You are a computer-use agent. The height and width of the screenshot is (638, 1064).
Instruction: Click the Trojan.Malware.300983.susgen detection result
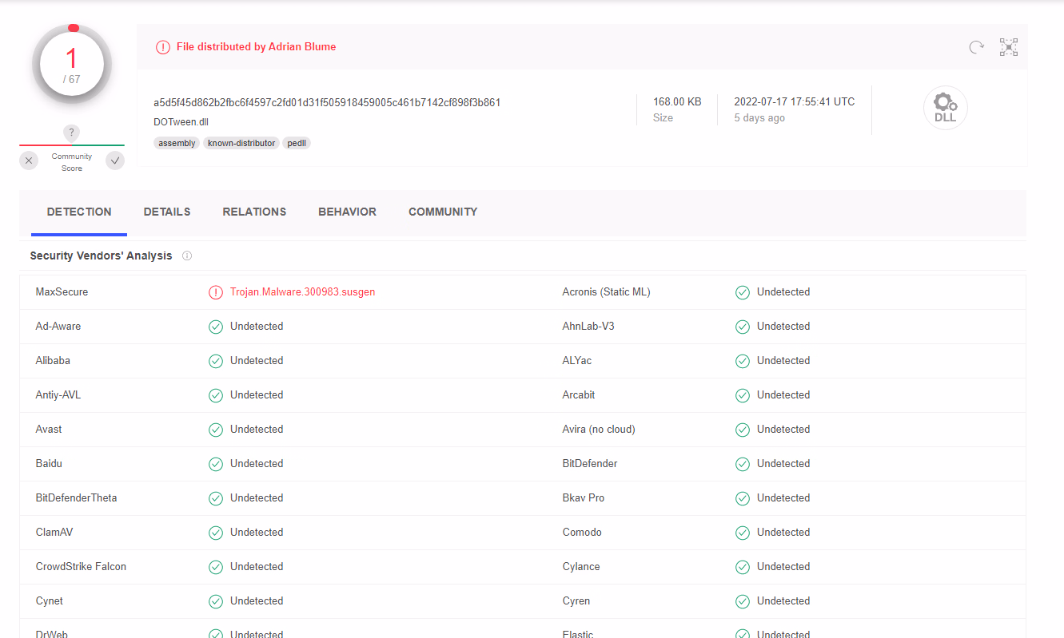coord(302,292)
